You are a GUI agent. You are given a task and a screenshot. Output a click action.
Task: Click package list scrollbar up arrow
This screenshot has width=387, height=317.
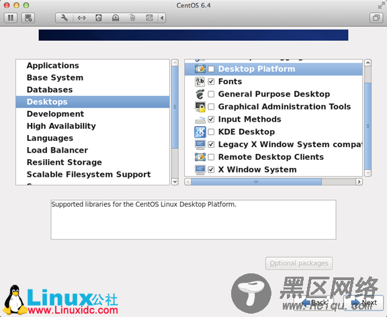click(x=368, y=62)
